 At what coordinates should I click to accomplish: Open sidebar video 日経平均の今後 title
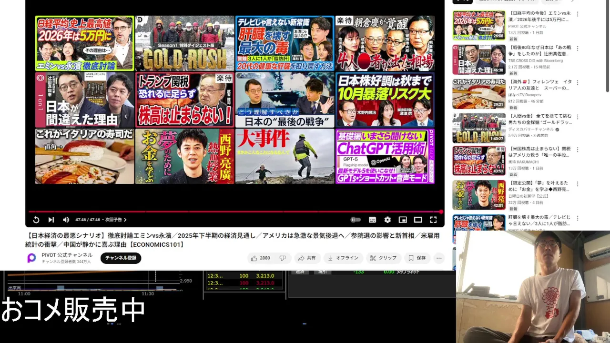click(539, 16)
